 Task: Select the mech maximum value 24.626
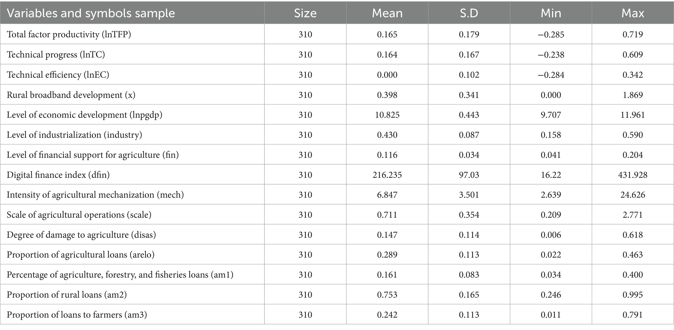[x=633, y=195]
